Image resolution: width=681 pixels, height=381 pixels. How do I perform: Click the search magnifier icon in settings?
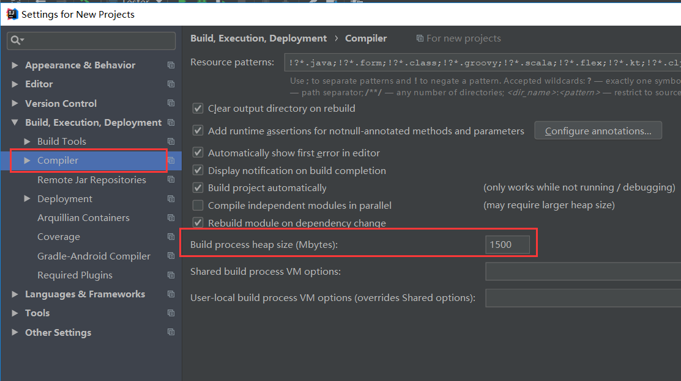(x=17, y=40)
